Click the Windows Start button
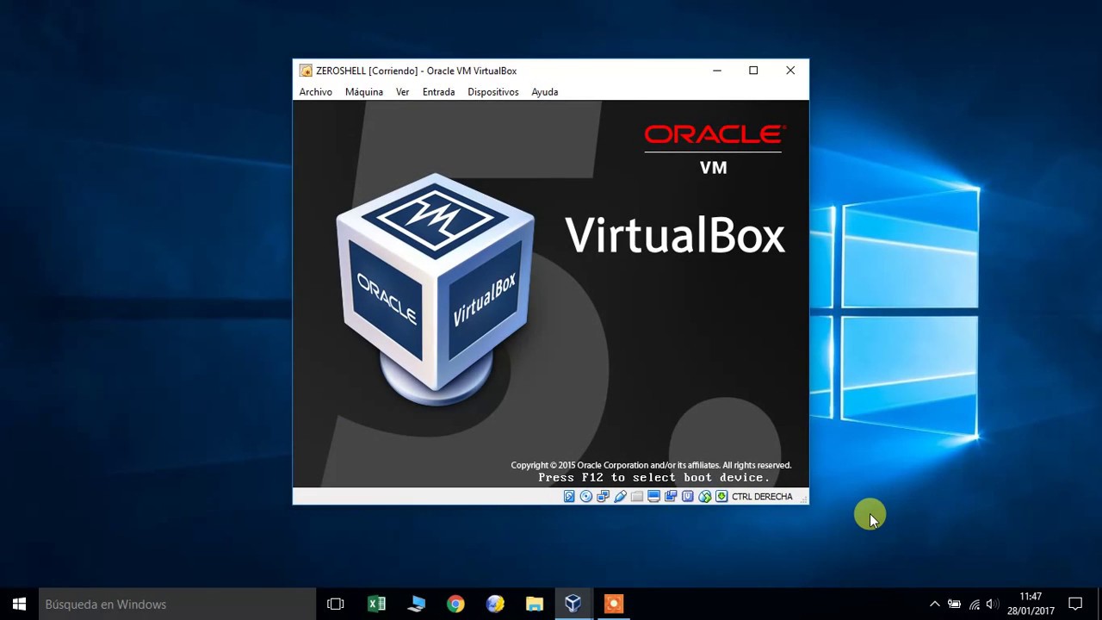Screen dimensions: 1102x620 point(20,604)
